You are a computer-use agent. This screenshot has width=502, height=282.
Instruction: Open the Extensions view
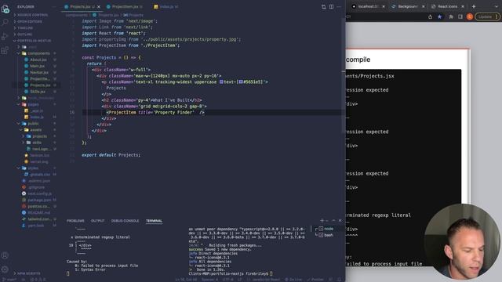coord(5,50)
